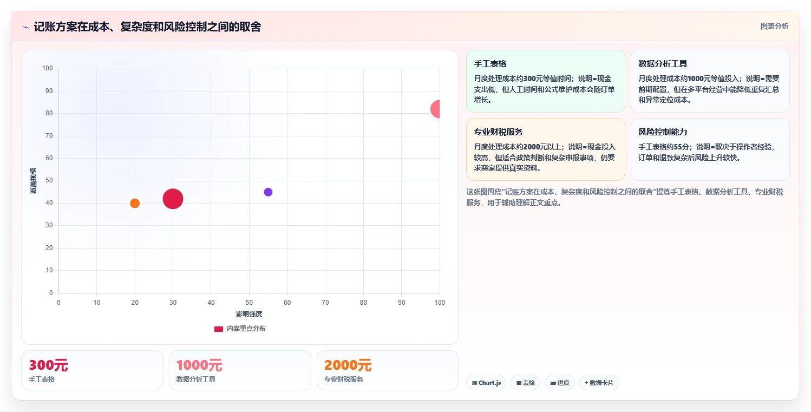This screenshot has height=412, width=811.
Task: Click the orange bubble at x=20
Action: point(135,203)
